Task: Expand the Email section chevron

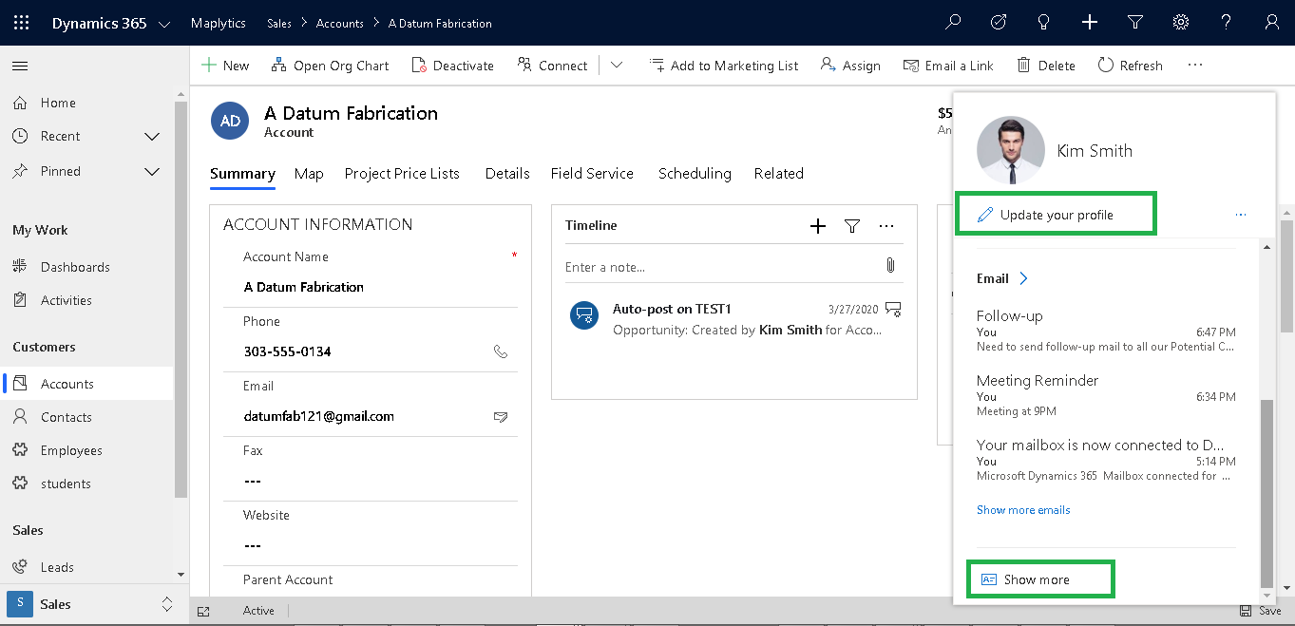Action: click(1023, 278)
